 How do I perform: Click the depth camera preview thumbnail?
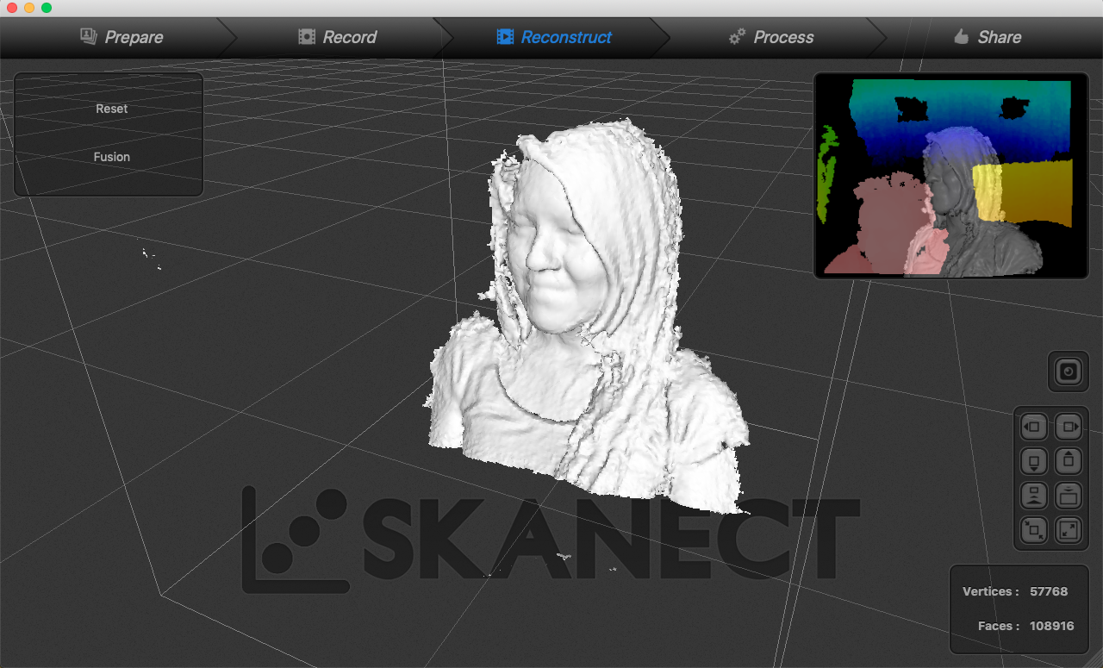pyautogui.click(x=951, y=176)
